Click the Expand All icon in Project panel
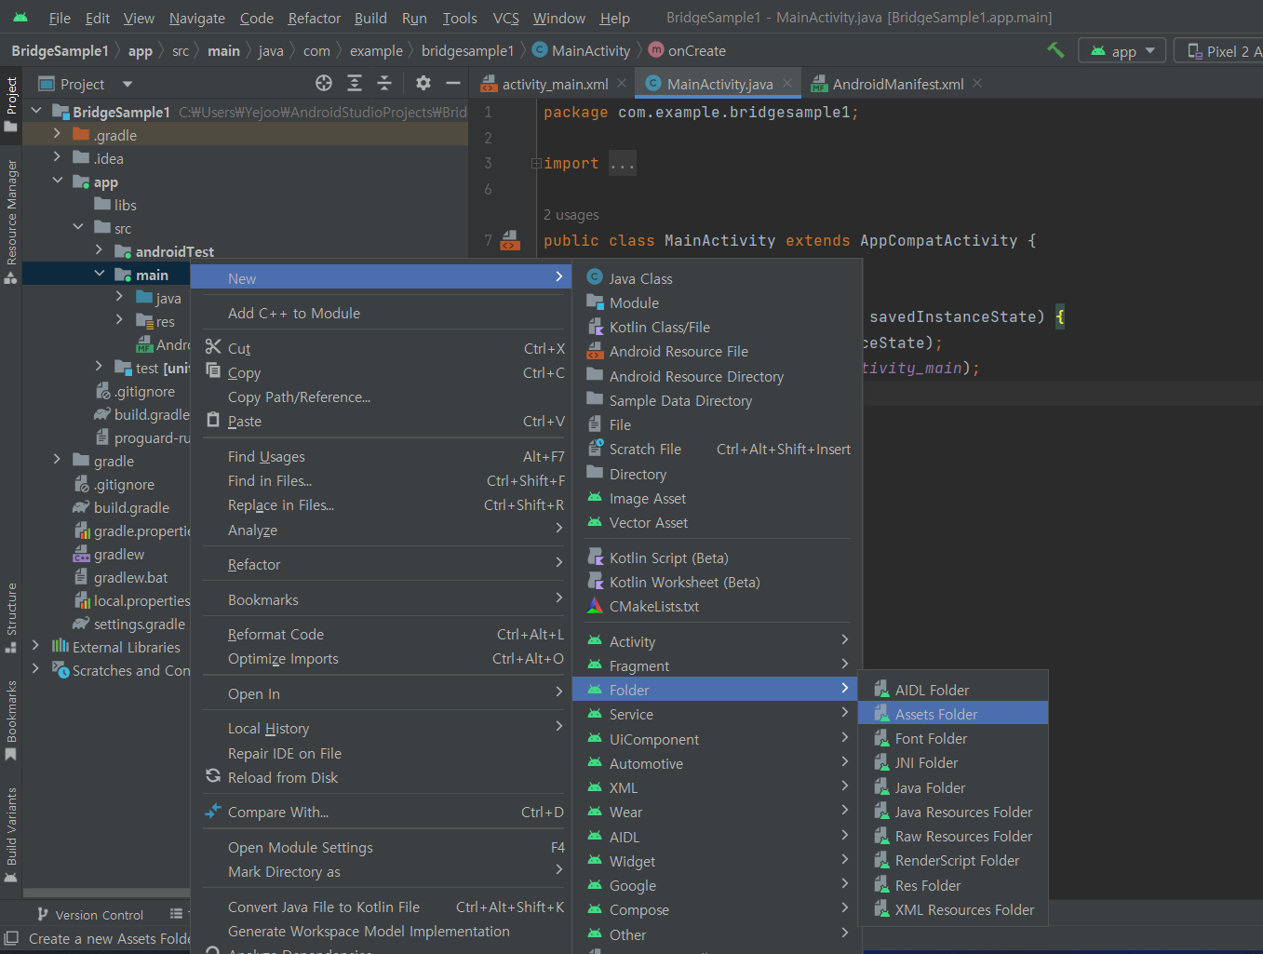This screenshot has height=954, width=1263. click(355, 84)
